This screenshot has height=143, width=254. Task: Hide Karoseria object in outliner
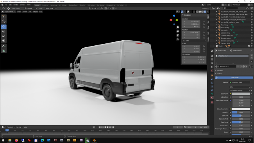coord(252,30)
